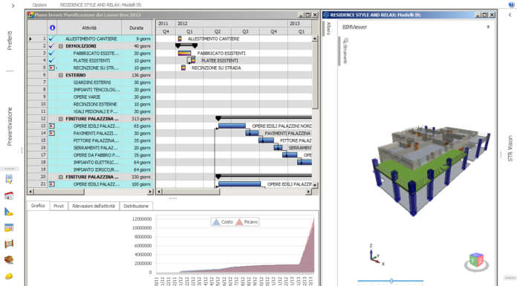Viewport: 517px width, 286px height.
Task: Open the Opzioni menu
Action: coord(39,5)
